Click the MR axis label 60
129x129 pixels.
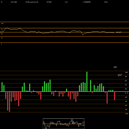tap(126, 81)
